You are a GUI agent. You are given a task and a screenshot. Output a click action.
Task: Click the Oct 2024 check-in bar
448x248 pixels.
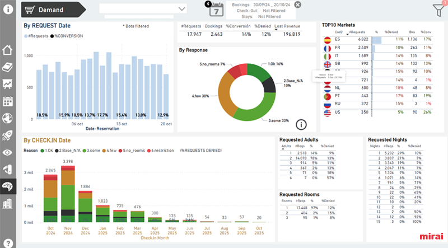tap(50, 199)
